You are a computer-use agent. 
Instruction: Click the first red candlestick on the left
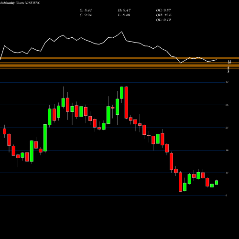click(x=4, y=131)
